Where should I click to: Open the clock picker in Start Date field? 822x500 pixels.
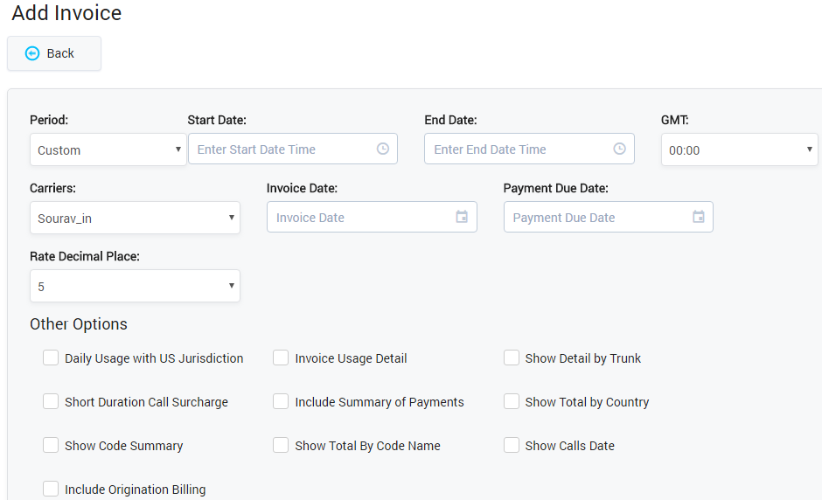click(383, 149)
